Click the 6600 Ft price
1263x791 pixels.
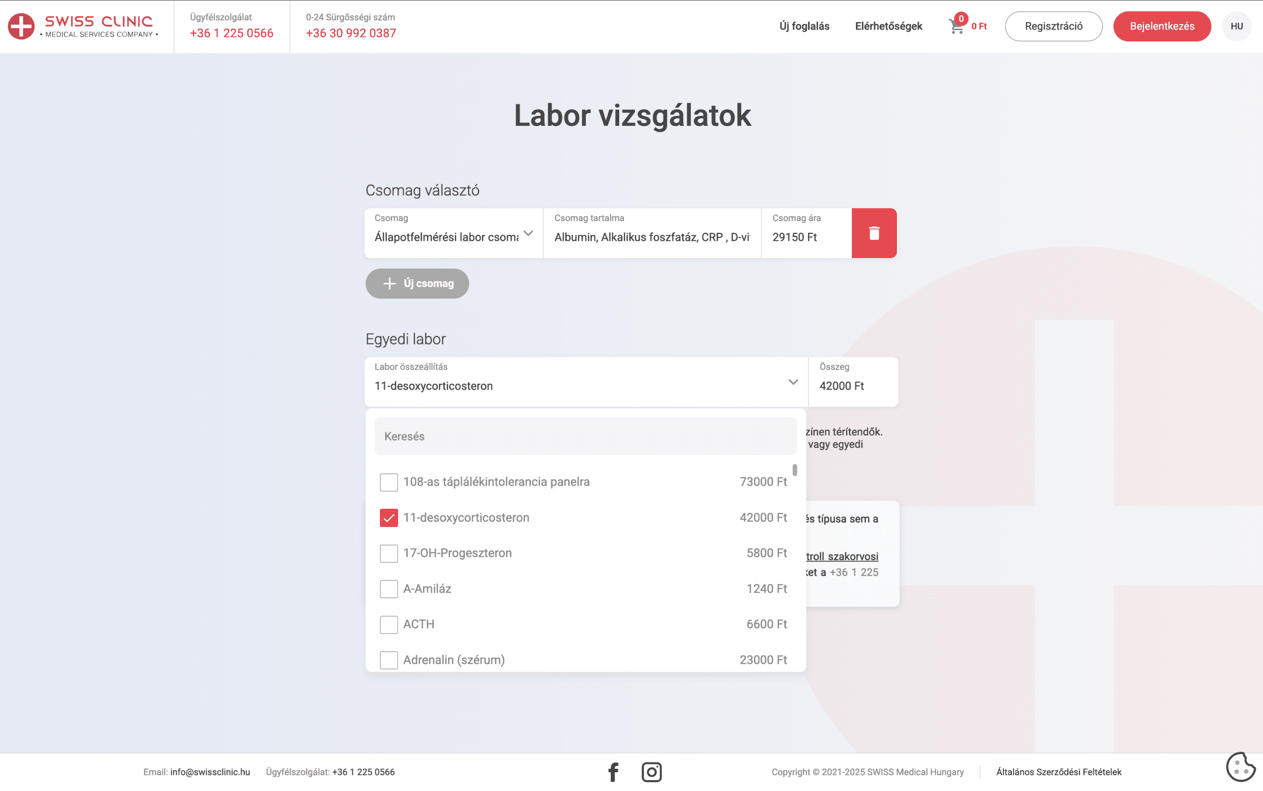(x=767, y=624)
